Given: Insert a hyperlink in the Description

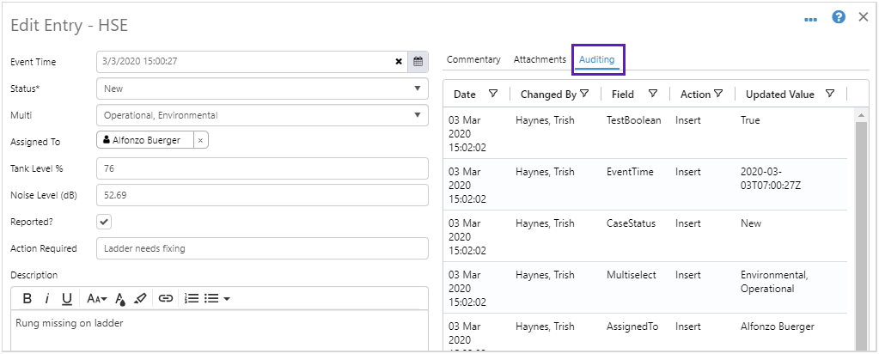Looking at the screenshot, I should 166,298.
